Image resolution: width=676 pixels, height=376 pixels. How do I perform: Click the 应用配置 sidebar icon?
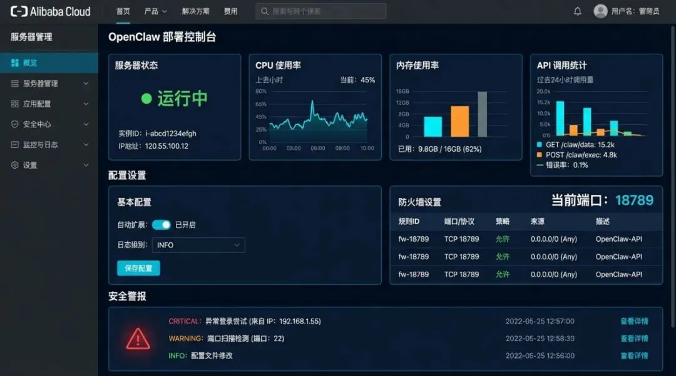(x=14, y=104)
